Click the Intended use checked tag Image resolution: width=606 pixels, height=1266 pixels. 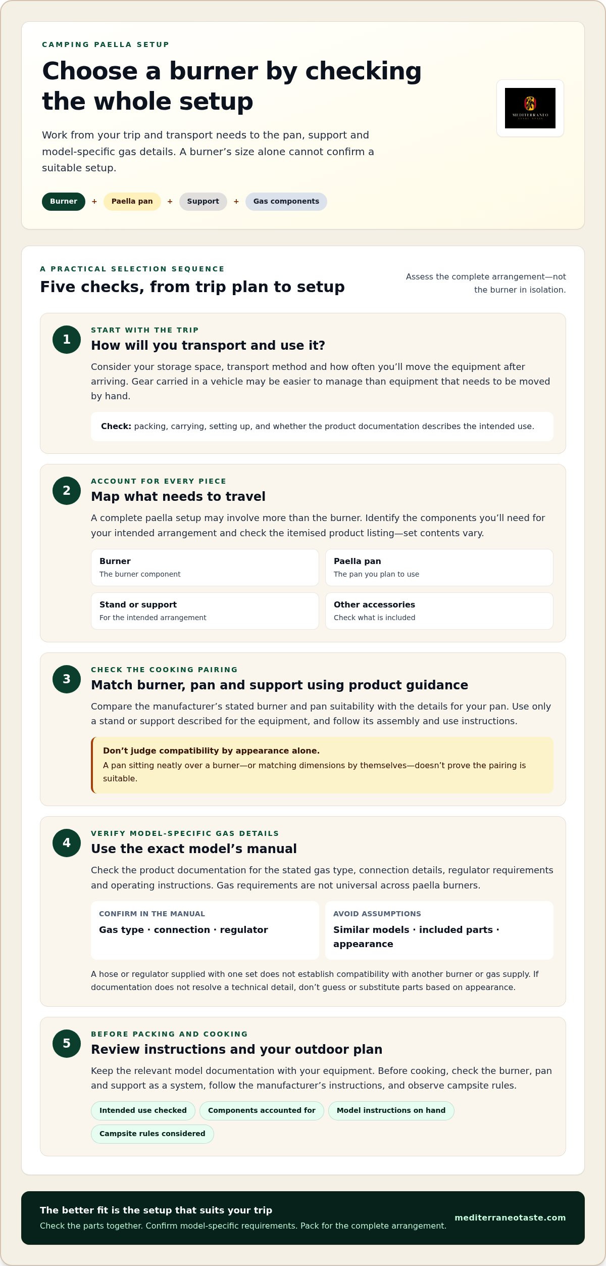143,1111
